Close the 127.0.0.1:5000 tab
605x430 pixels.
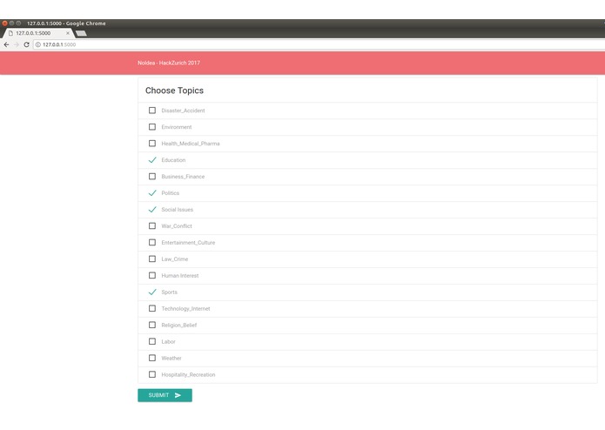pyautogui.click(x=68, y=33)
